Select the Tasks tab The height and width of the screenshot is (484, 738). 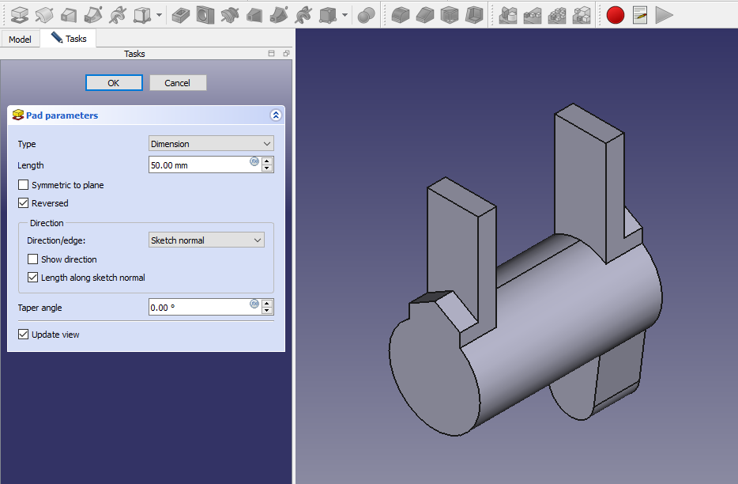pos(69,38)
